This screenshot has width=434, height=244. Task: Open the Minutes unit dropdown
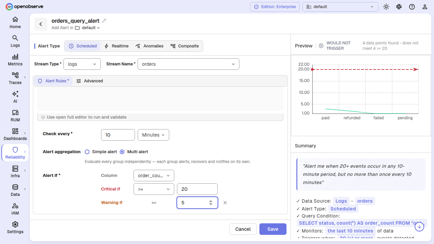pos(153,135)
